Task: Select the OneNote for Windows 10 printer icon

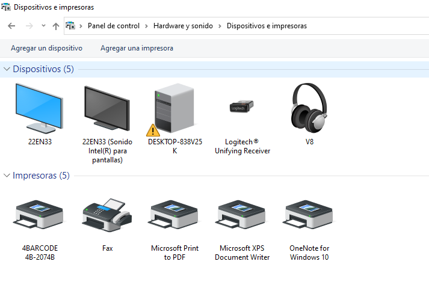Action: coord(308,215)
